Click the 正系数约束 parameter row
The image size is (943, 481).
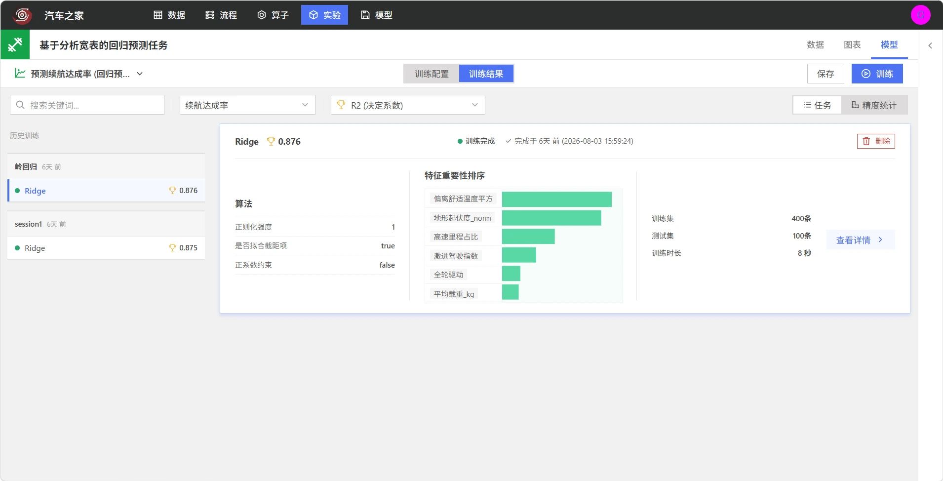(315, 265)
